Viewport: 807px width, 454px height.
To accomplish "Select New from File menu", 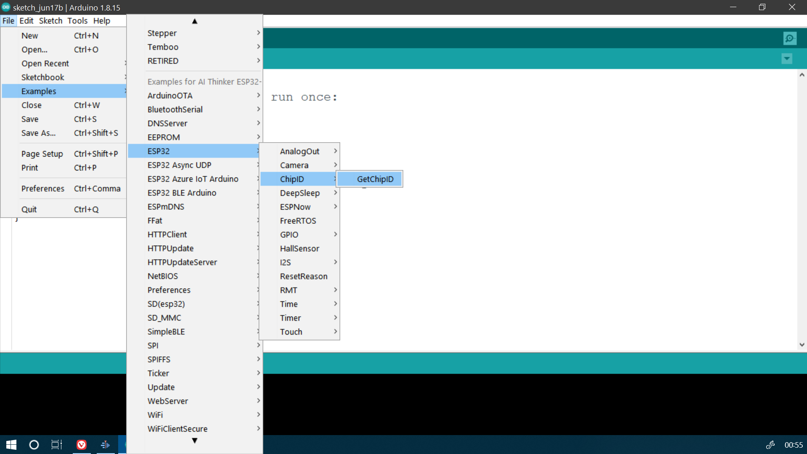I will 64,36.
